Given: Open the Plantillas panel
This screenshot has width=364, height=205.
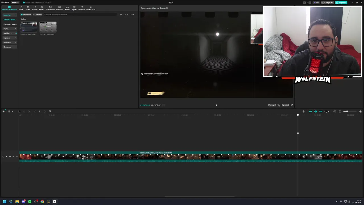Looking at the screenshot, I should point(82,8).
